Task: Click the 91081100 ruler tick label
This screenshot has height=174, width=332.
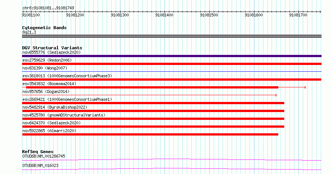Action: [31, 15]
